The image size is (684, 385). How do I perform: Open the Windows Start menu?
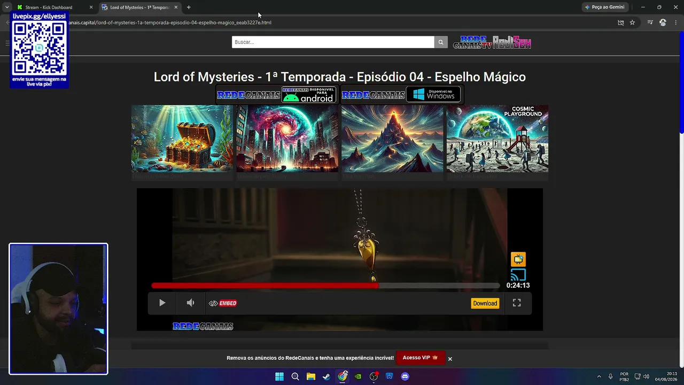coord(279,376)
